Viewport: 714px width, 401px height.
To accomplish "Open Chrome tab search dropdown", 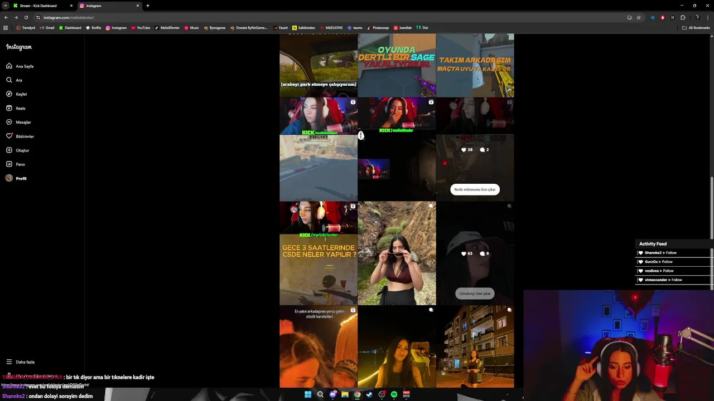I will [4, 6].
